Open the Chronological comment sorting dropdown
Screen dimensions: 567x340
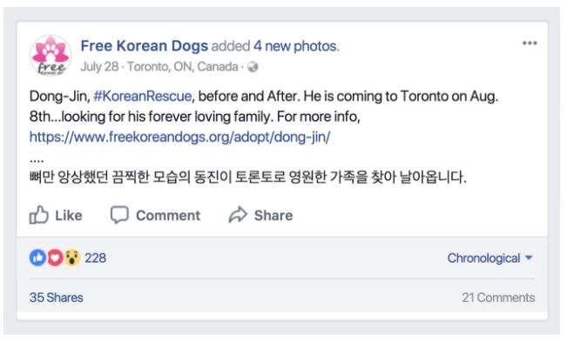click(x=490, y=257)
